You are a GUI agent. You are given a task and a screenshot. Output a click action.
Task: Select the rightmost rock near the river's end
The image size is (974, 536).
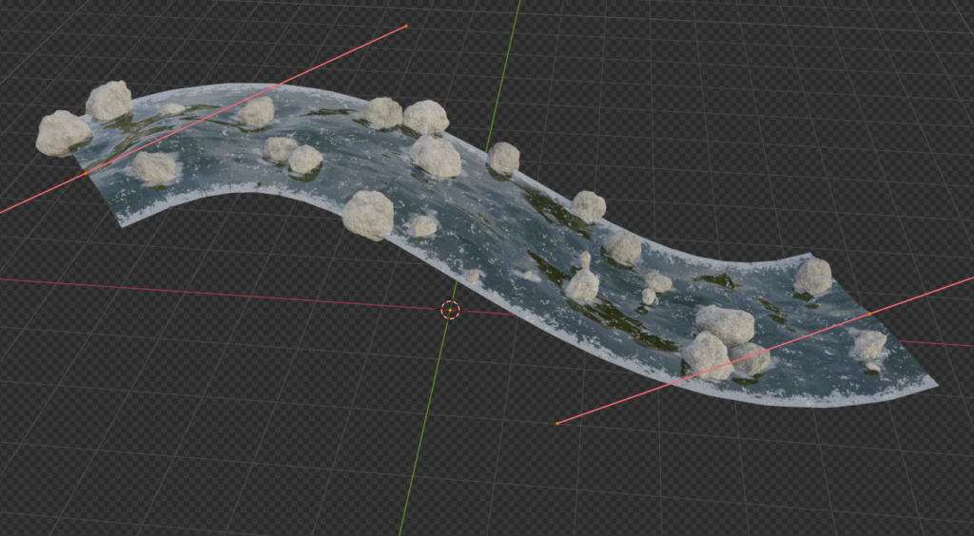pos(868,344)
